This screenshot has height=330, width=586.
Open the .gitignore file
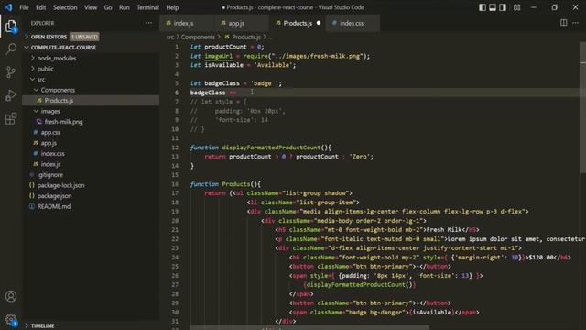pyautogui.click(x=50, y=175)
